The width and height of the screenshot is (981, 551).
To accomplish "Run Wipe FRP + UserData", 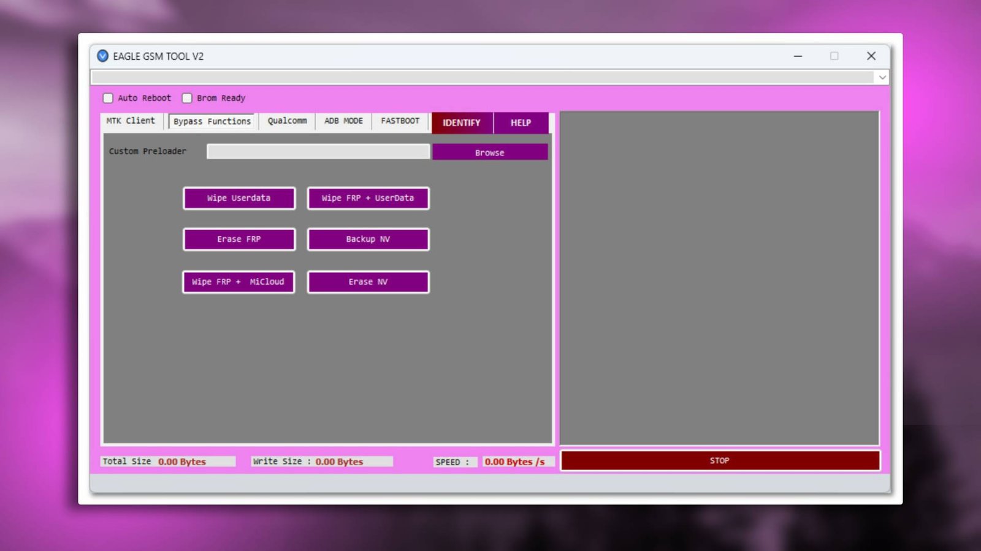I will (368, 198).
